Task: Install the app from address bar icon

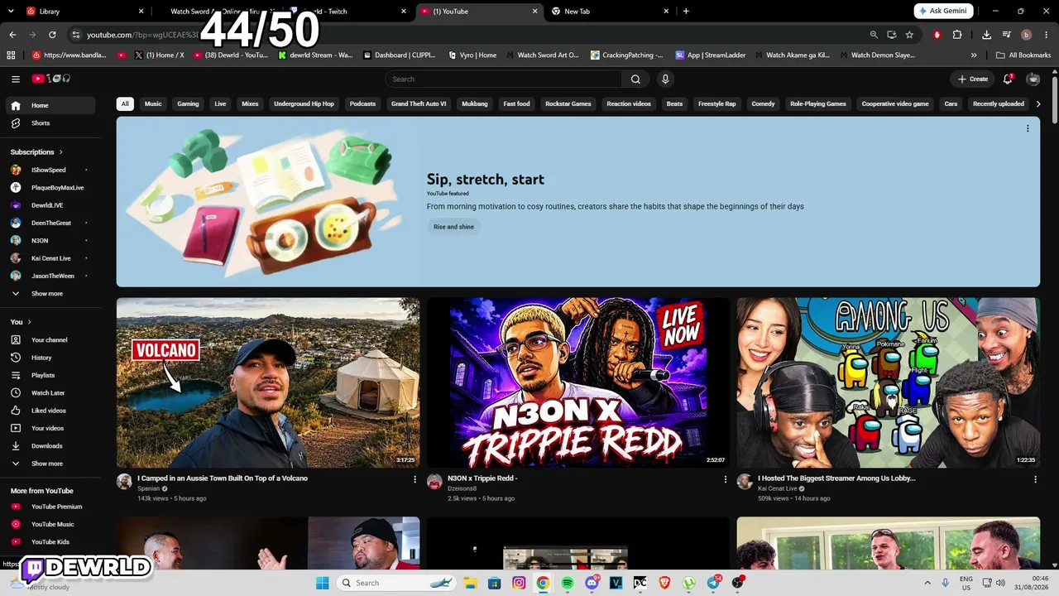Action: pos(892,35)
